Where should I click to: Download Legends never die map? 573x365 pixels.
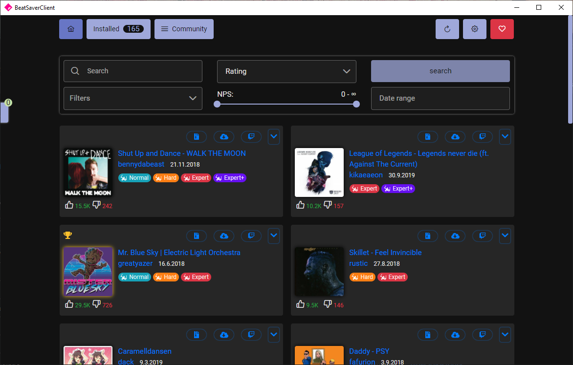(x=455, y=137)
